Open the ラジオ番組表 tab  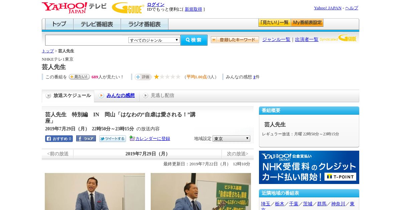point(144,24)
